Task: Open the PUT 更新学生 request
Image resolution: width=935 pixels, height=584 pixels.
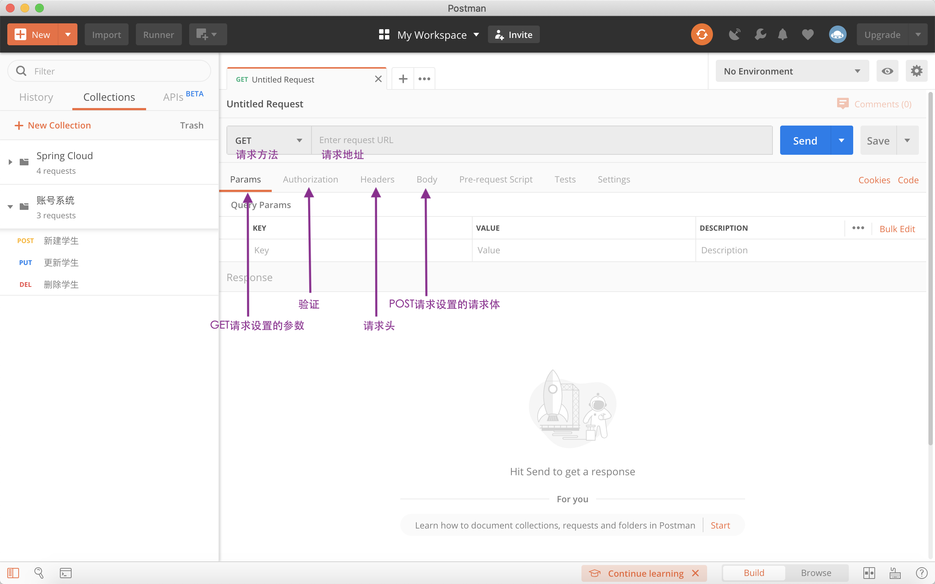Action: pos(109,263)
